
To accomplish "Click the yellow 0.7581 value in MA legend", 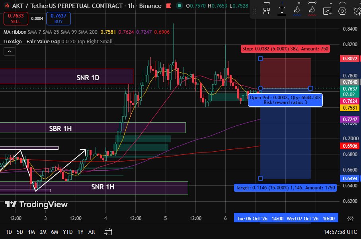I will (x=108, y=32).
